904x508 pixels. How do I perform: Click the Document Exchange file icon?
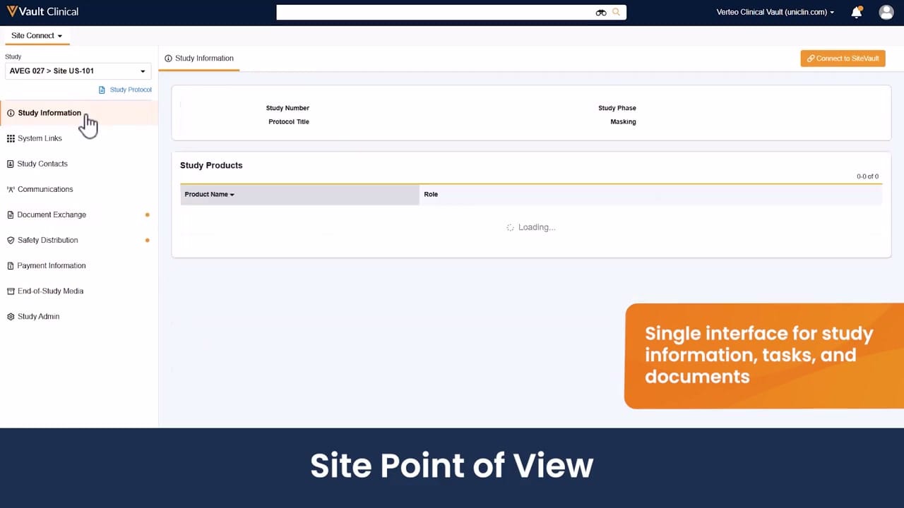(x=11, y=214)
